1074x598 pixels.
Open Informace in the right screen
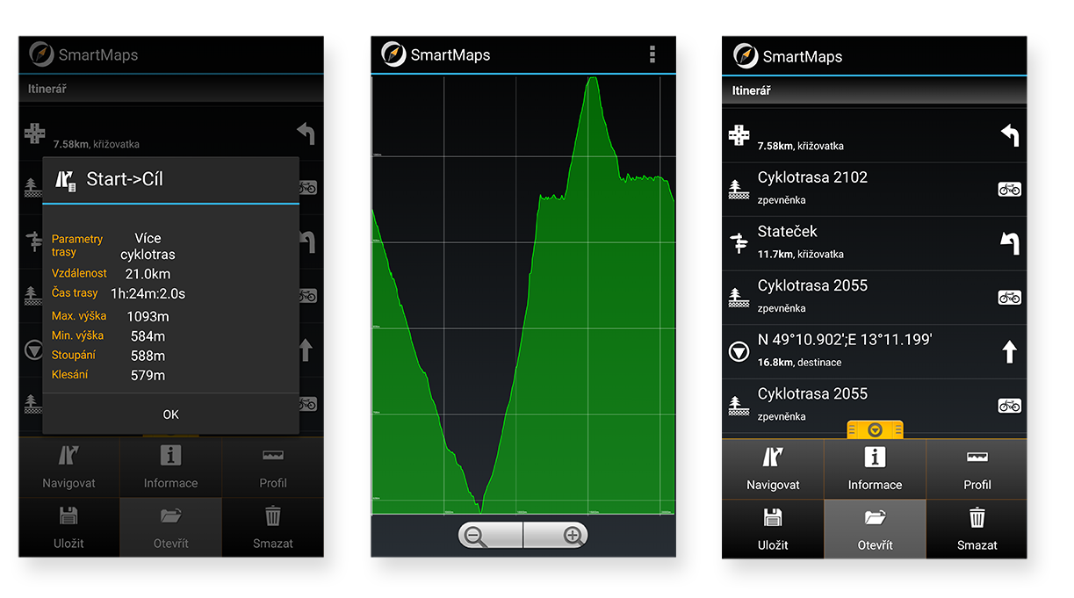[x=875, y=469]
